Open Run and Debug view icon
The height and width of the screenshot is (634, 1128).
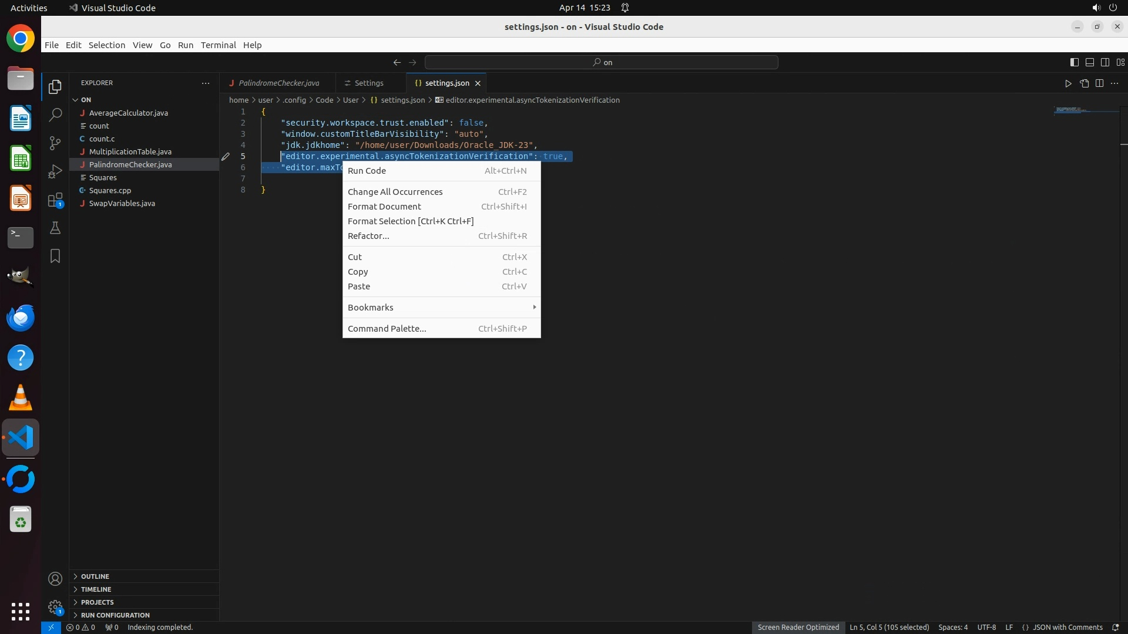point(55,171)
